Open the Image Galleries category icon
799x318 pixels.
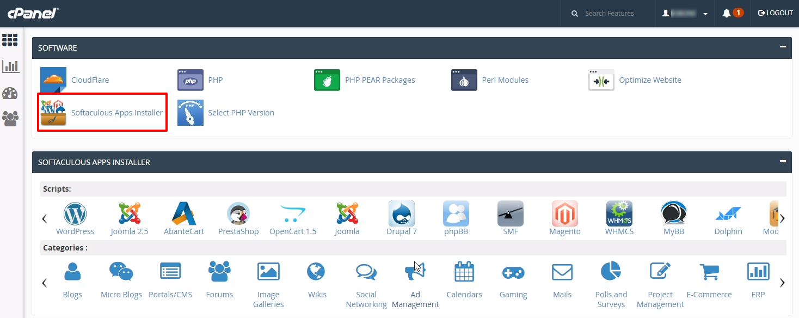(268, 271)
